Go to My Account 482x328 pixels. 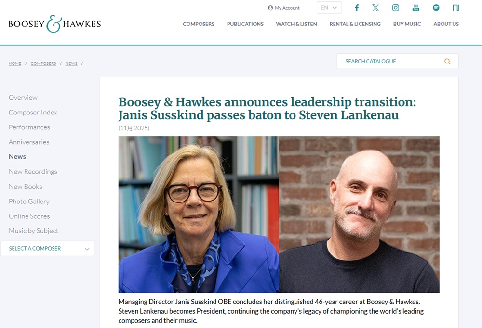284,8
